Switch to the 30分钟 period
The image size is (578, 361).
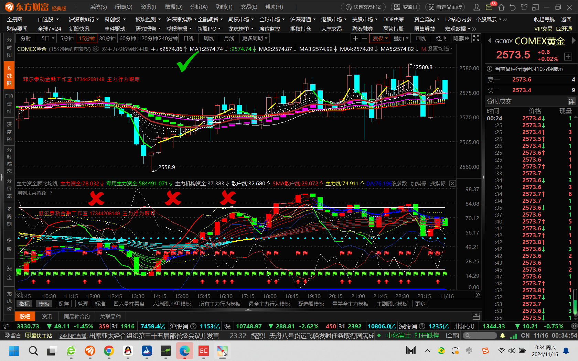pyautogui.click(x=107, y=38)
